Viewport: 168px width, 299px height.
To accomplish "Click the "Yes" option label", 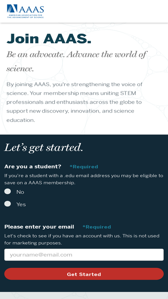I will [x=21, y=204].
